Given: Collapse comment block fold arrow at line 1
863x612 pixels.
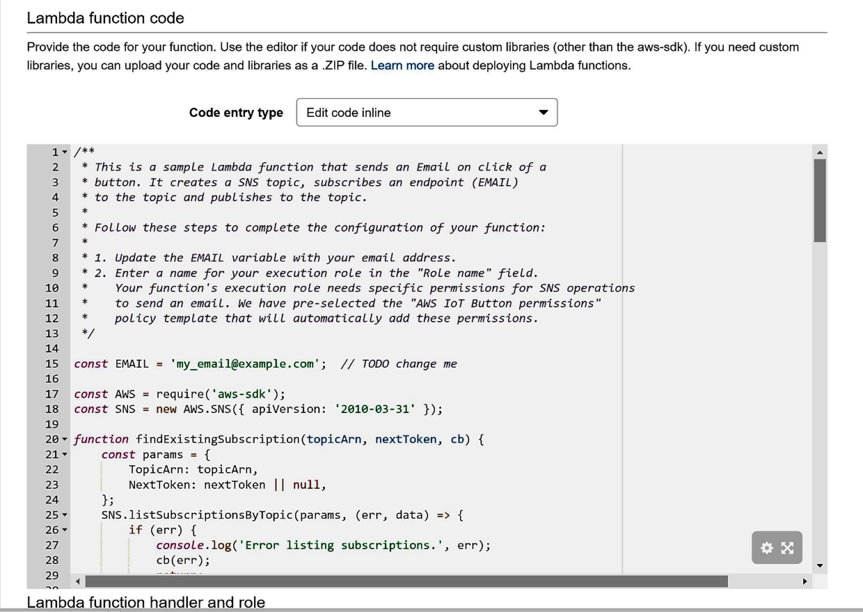Looking at the screenshot, I should [65, 152].
